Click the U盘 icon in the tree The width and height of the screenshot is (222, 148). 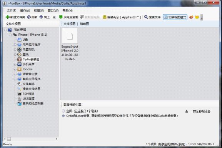tap(19, 40)
